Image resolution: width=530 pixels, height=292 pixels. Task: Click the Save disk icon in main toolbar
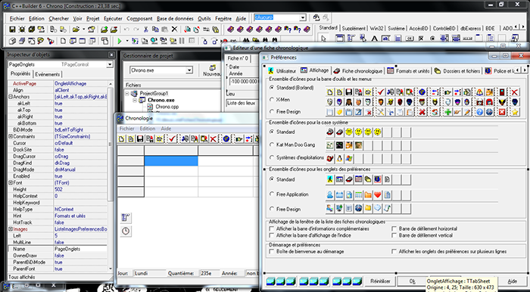[12, 30]
